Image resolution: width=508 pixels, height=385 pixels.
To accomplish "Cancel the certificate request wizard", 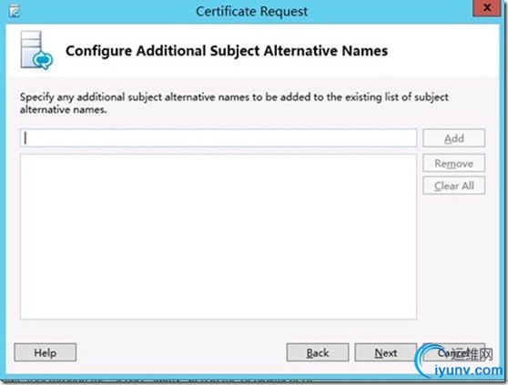I will point(453,352).
